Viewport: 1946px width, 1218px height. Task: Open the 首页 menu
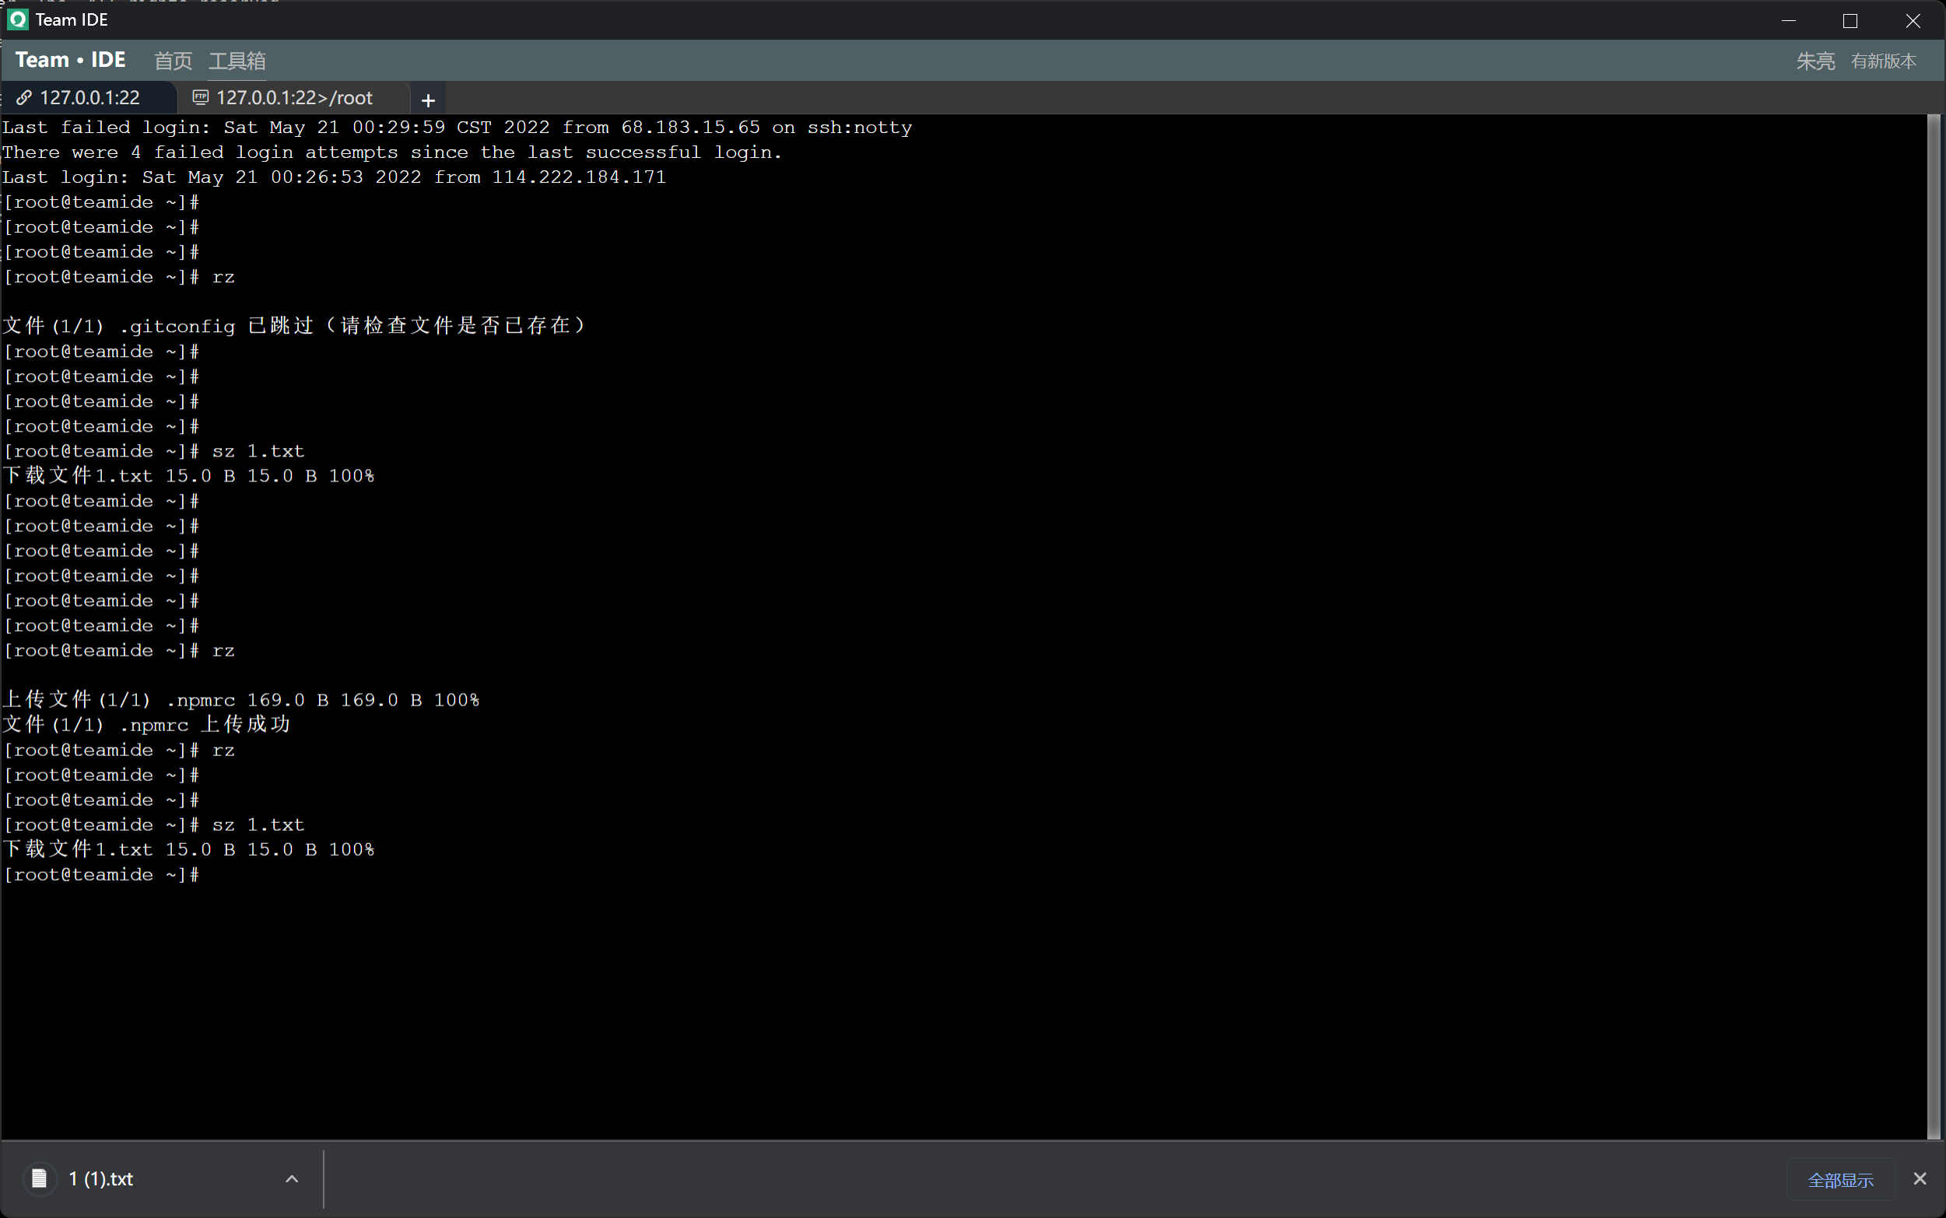pos(173,61)
